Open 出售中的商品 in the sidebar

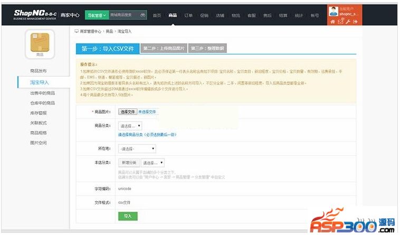click(x=43, y=93)
